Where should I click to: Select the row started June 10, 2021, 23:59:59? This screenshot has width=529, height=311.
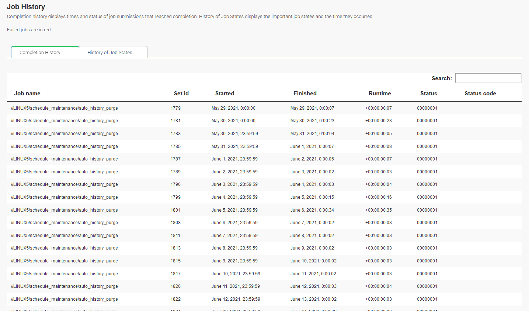pyautogui.click(x=236, y=274)
